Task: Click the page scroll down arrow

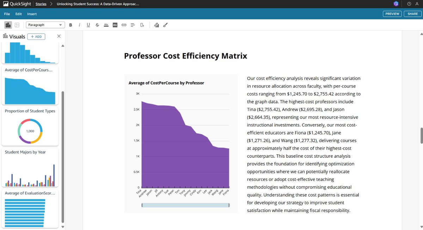Action: pos(421,228)
